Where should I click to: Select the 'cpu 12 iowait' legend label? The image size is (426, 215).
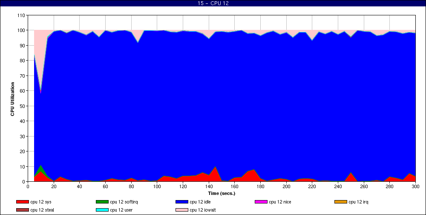pyautogui.click(x=203, y=210)
